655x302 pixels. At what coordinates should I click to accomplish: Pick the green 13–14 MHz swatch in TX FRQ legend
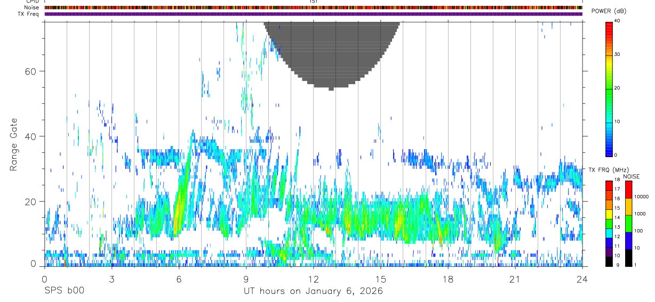(x=609, y=223)
